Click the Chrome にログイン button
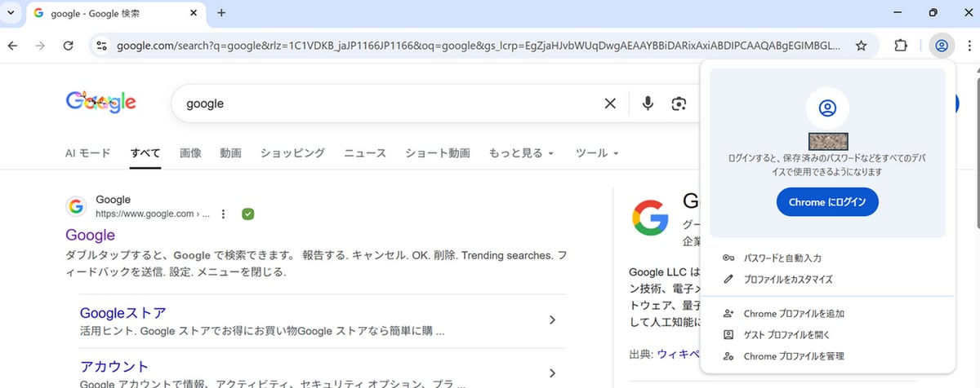Image resolution: width=980 pixels, height=388 pixels. click(x=826, y=202)
